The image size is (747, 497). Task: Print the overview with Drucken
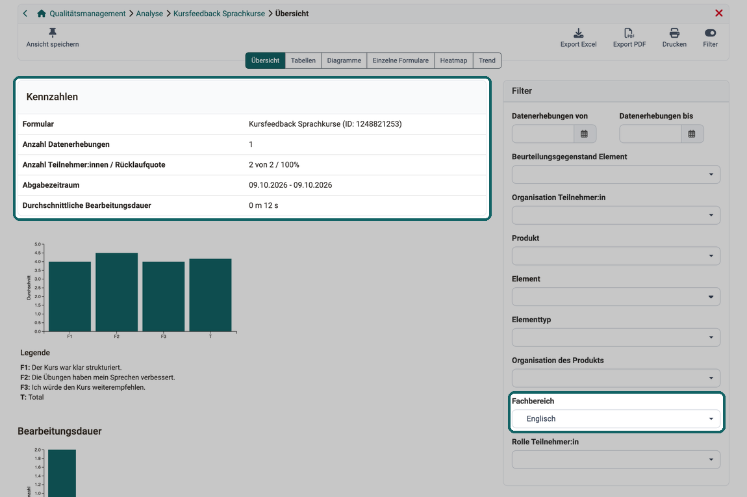[x=674, y=38]
